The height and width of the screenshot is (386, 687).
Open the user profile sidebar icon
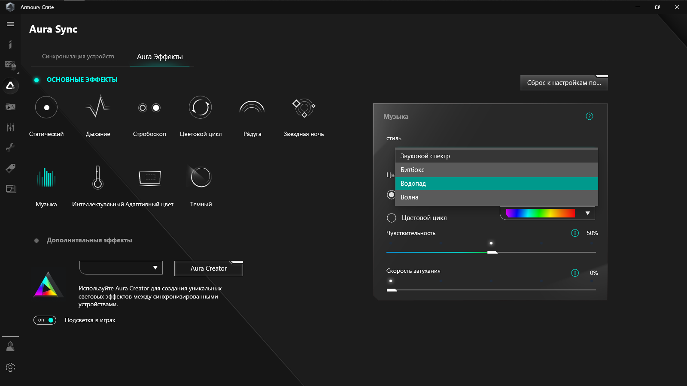(x=10, y=347)
